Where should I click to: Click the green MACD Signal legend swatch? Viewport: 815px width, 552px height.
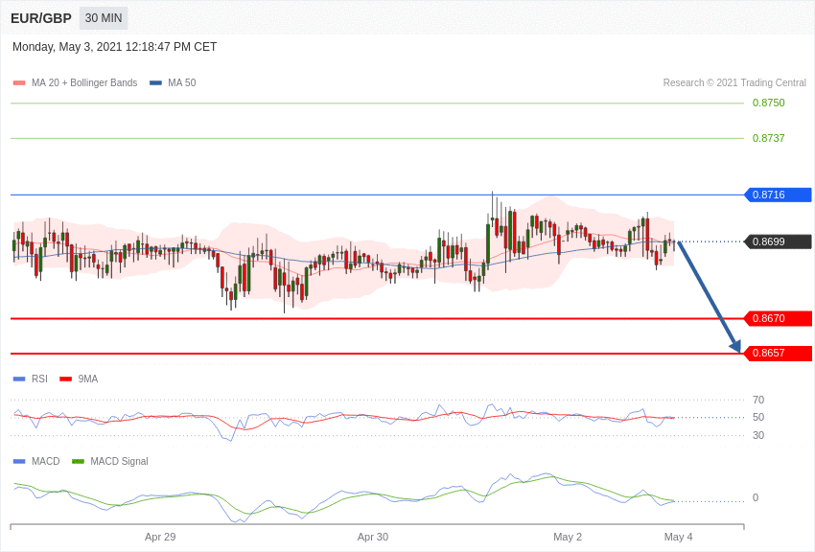click(x=78, y=461)
